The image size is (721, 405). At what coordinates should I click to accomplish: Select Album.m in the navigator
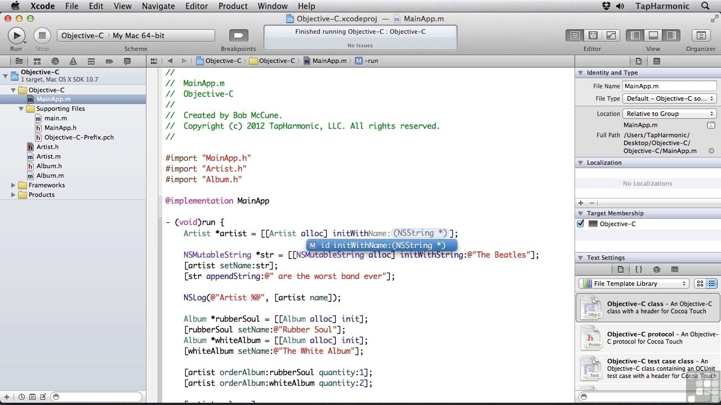click(x=50, y=175)
